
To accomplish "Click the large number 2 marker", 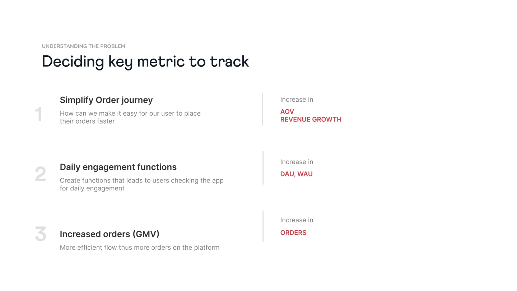I will (x=40, y=174).
